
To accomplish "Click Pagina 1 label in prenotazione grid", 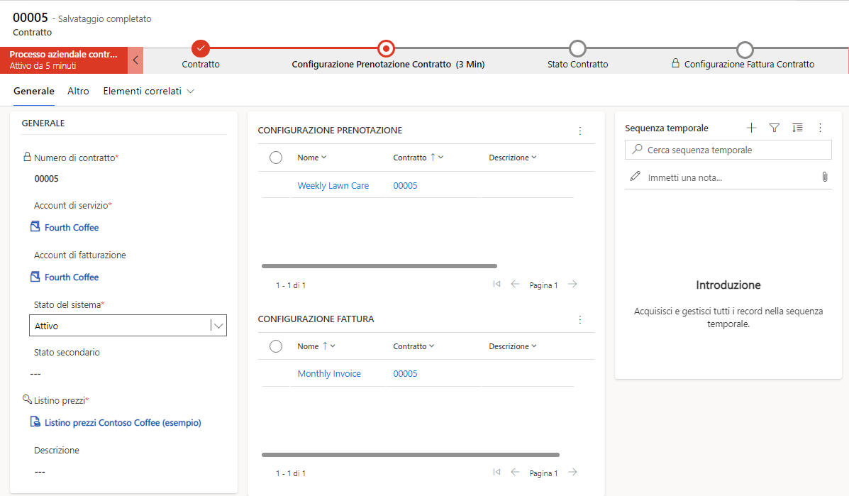I will point(543,285).
